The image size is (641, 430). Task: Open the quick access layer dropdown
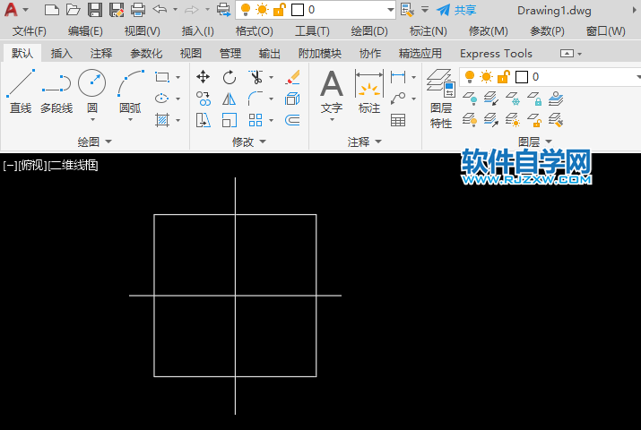point(390,10)
